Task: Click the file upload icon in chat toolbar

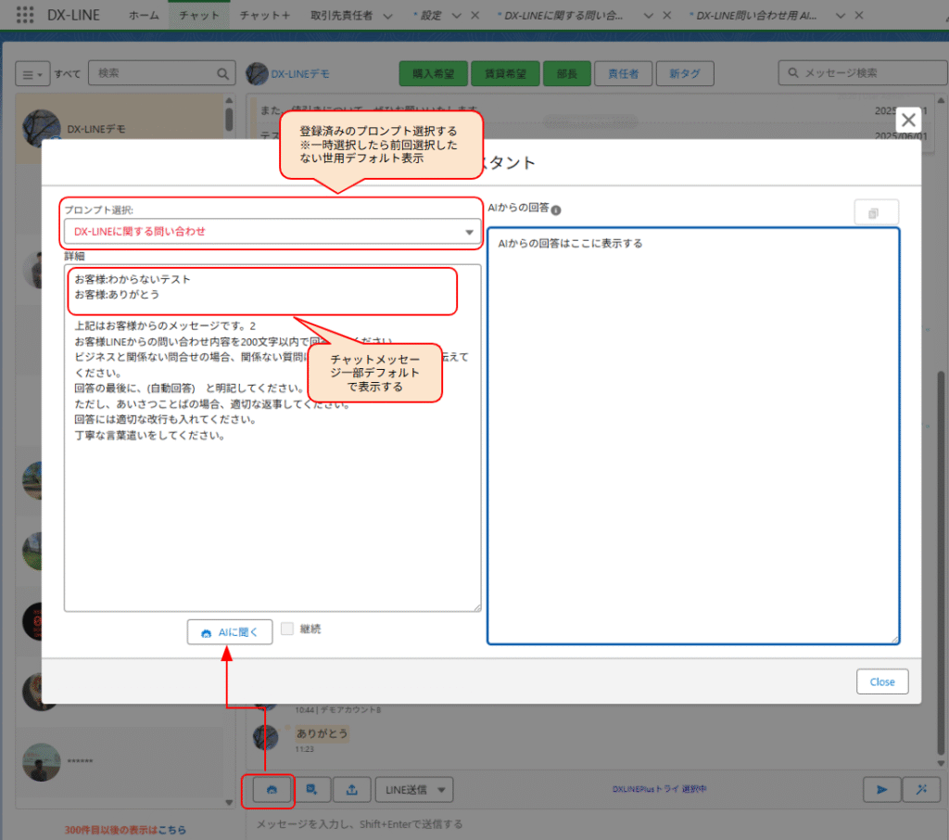Action: [x=351, y=790]
